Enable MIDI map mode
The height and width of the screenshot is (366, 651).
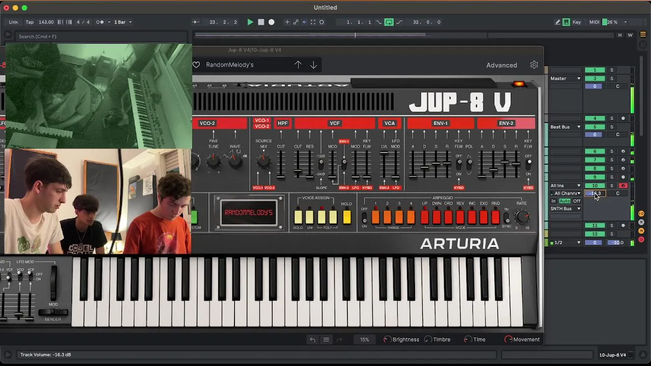[x=594, y=22]
